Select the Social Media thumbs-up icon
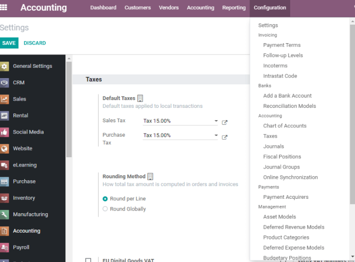 coord(4,132)
